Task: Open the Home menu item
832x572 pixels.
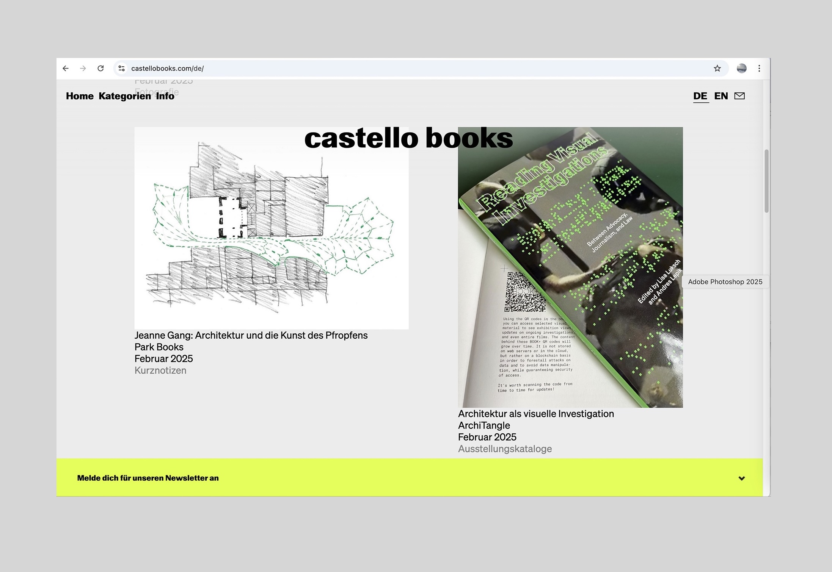Action: click(80, 96)
